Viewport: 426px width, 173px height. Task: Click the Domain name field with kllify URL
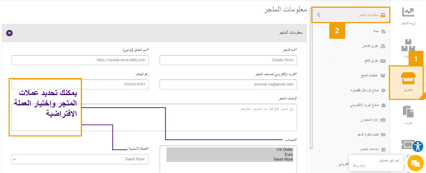click(80, 60)
